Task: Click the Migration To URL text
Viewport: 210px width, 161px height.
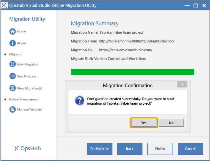Action: tap(126, 50)
